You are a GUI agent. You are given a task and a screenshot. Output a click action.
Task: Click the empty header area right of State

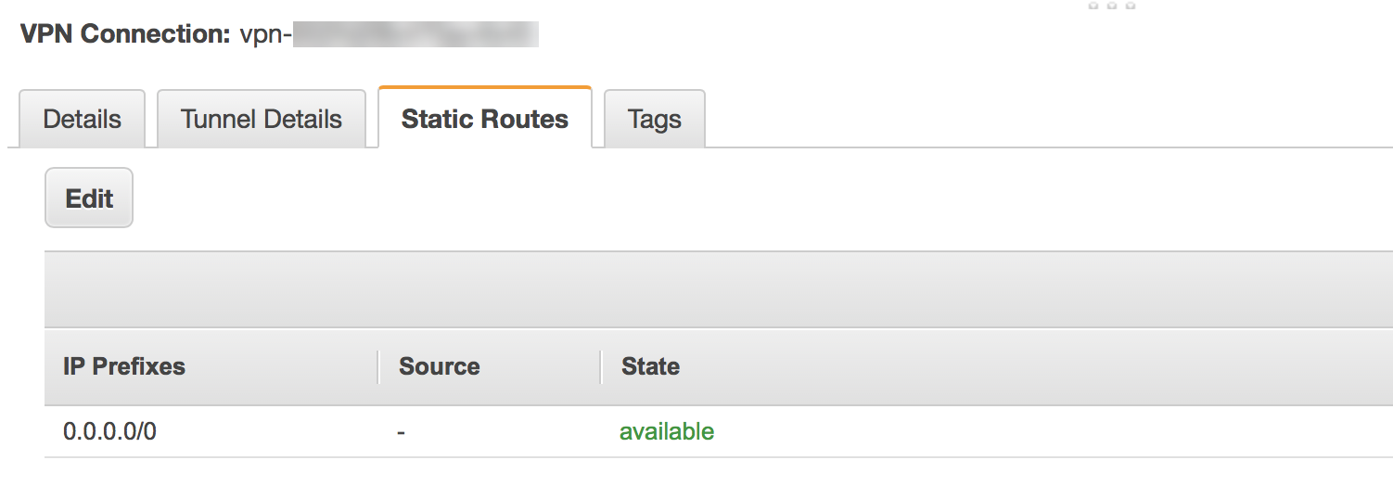1020,366
